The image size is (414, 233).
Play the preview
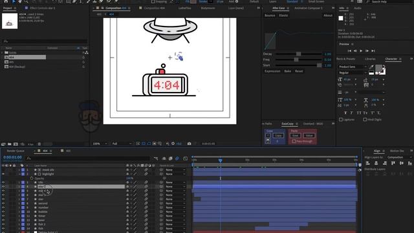361,50
